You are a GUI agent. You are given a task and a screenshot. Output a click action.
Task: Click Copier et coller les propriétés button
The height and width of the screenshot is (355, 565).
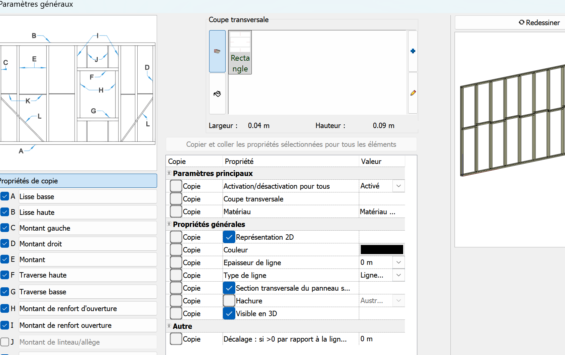(291, 144)
